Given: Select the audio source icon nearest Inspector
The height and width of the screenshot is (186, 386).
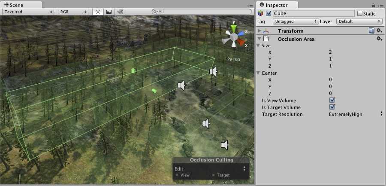Looking at the screenshot, I should (x=225, y=145).
